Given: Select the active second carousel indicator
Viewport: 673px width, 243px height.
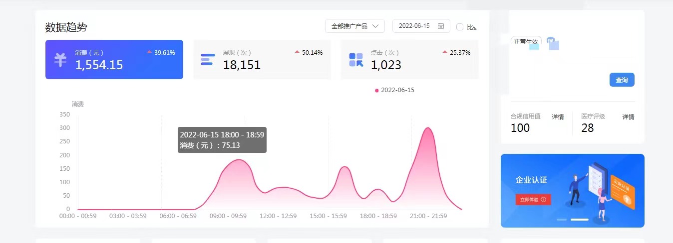Looking at the screenshot, I should tap(580, 220).
